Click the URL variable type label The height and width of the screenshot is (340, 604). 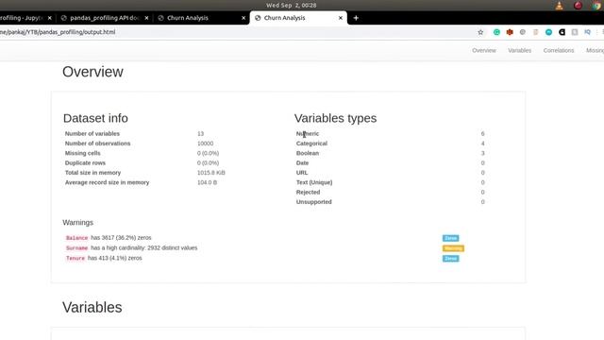[x=302, y=173]
